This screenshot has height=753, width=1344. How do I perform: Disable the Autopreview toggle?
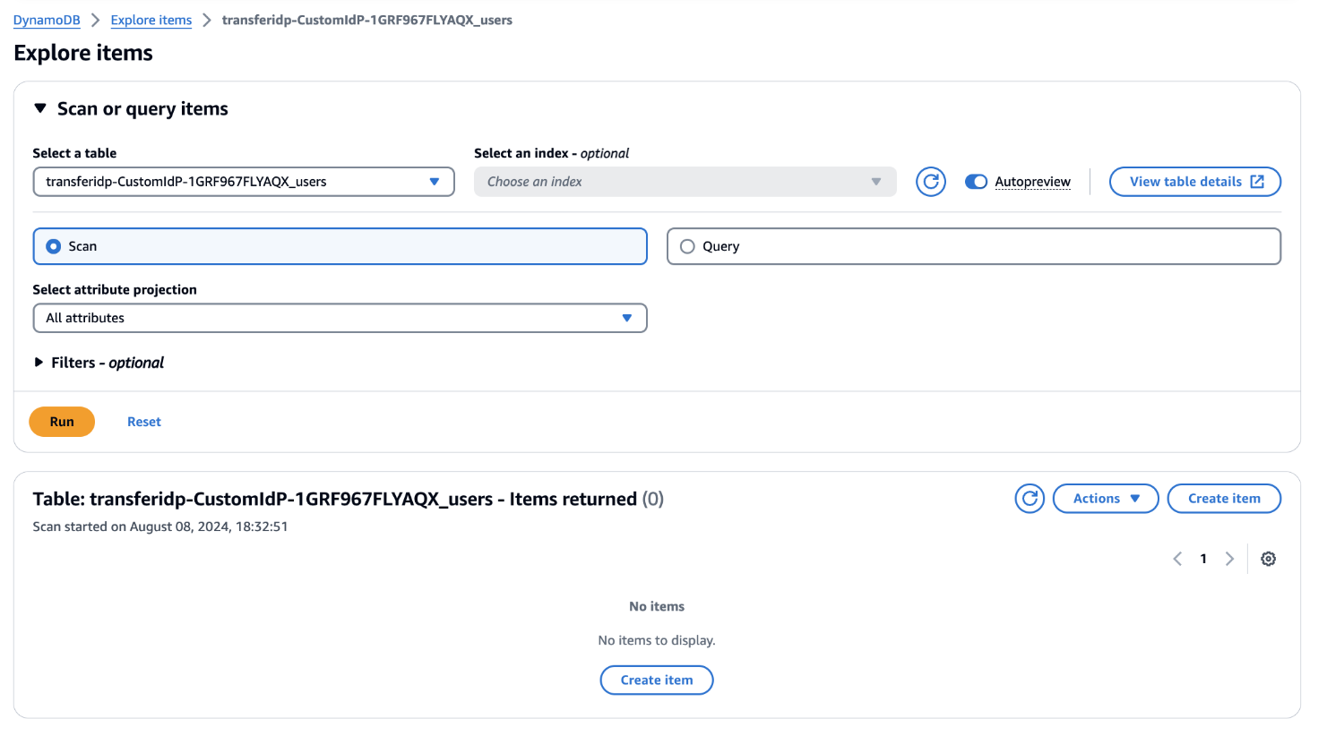(975, 181)
